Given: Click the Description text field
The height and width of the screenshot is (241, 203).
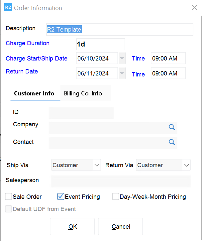Looking at the screenshot, I should click(119, 30).
